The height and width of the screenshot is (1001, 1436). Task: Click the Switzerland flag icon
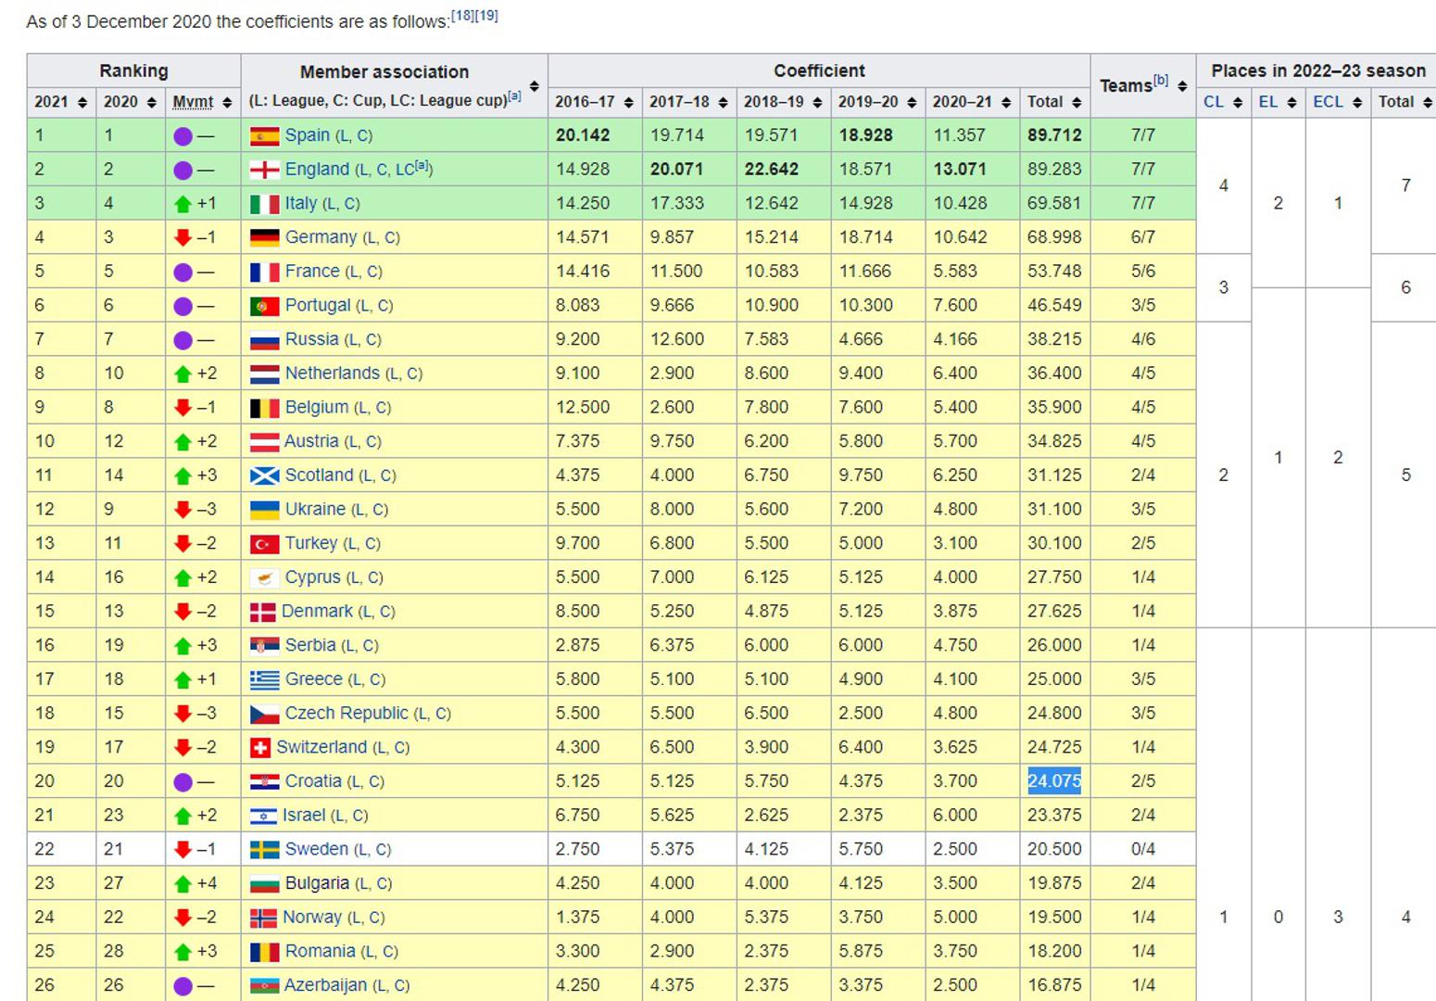pos(260,748)
